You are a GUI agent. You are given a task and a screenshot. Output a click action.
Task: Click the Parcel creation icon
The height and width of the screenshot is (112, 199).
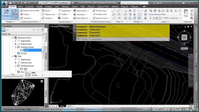coord(43,11)
